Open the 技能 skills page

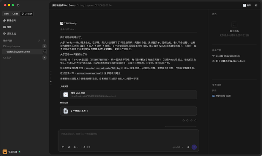pyautogui.click(x=7, y=27)
